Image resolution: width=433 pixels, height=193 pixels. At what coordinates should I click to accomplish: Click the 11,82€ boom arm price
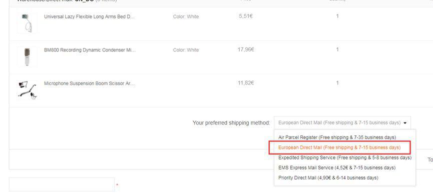tap(246, 83)
